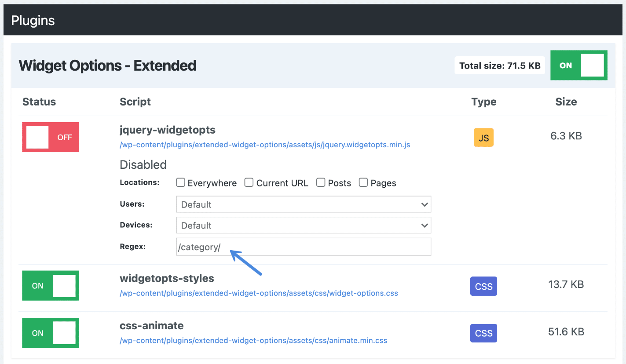Open the animate.min.css file link

[253, 340]
